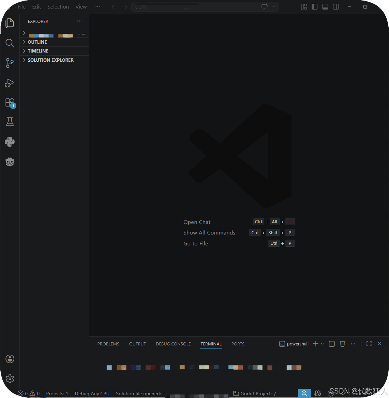The width and height of the screenshot is (389, 398).
Task: Open the Python view
Action: coord(10,142)
